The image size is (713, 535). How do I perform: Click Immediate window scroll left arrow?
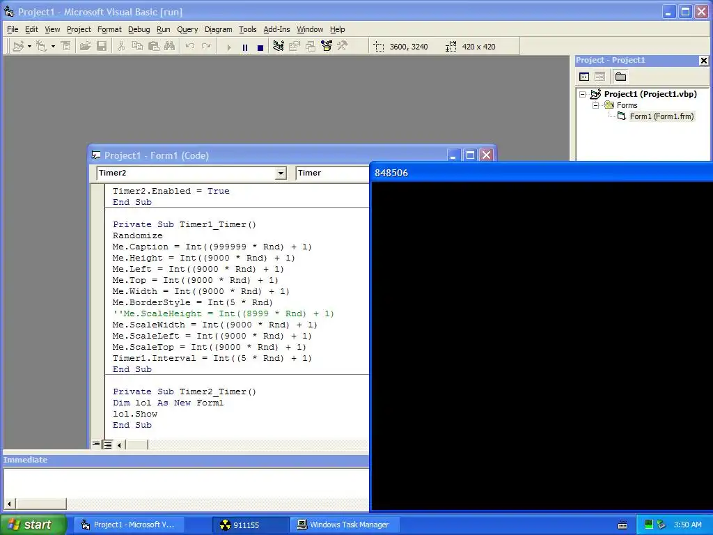pyautogui.click(x=9, y=504)
